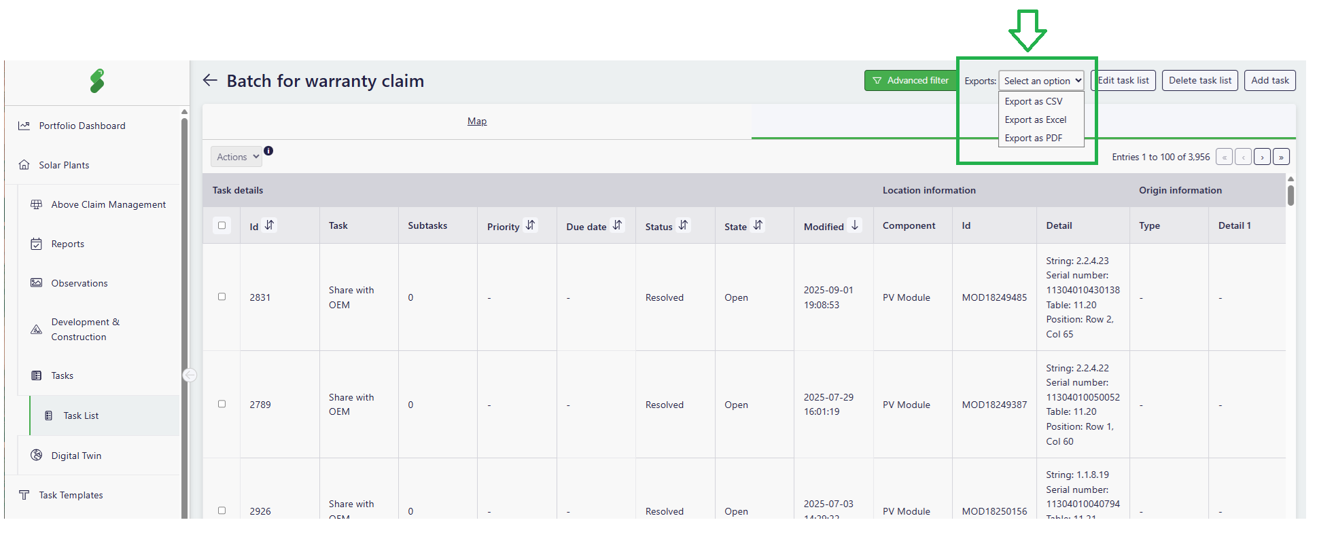
Task: Toggle the select-all checkbox in table header
Action: click(x=222, y=225)
